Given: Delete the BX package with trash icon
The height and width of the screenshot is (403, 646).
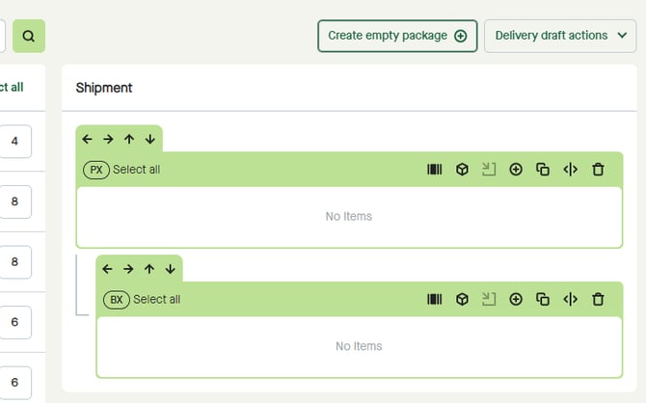Looking at the screenshot, I should coord(598,300).
